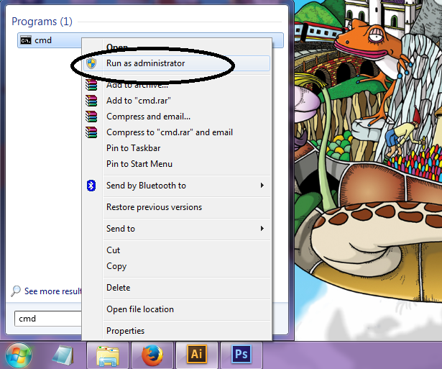Click the See more results link
This screenshot has width=442, height=369.
click(x=52, y=291)
